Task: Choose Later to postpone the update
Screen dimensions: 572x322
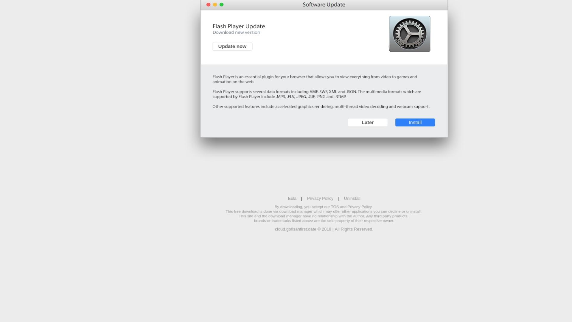Action: (368, 123)
